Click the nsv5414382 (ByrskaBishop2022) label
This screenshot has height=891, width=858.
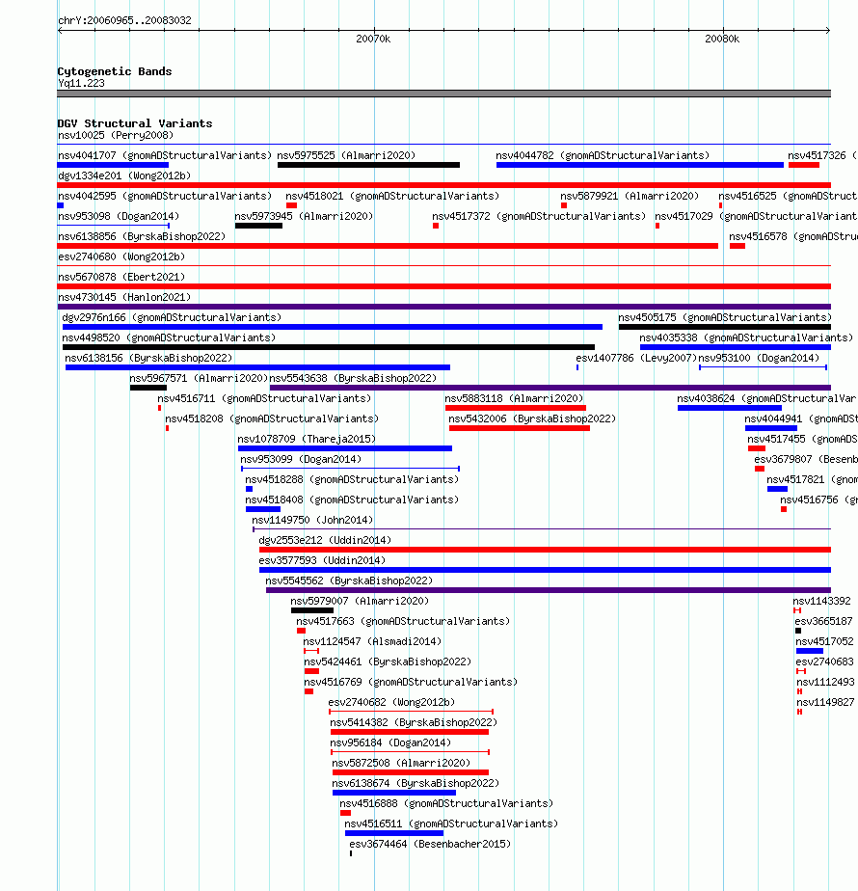tap(413, 723)
